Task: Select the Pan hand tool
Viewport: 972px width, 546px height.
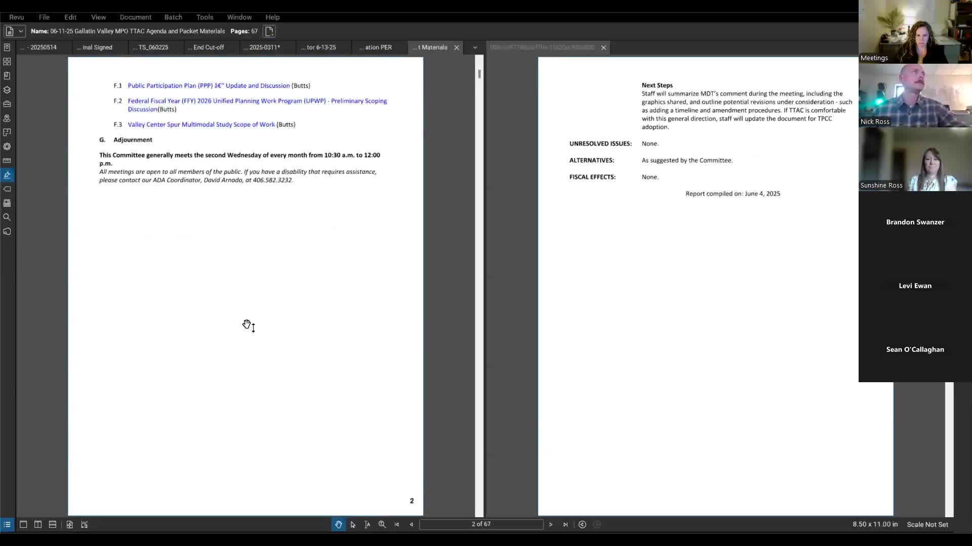Action: (x=338, y=525)
